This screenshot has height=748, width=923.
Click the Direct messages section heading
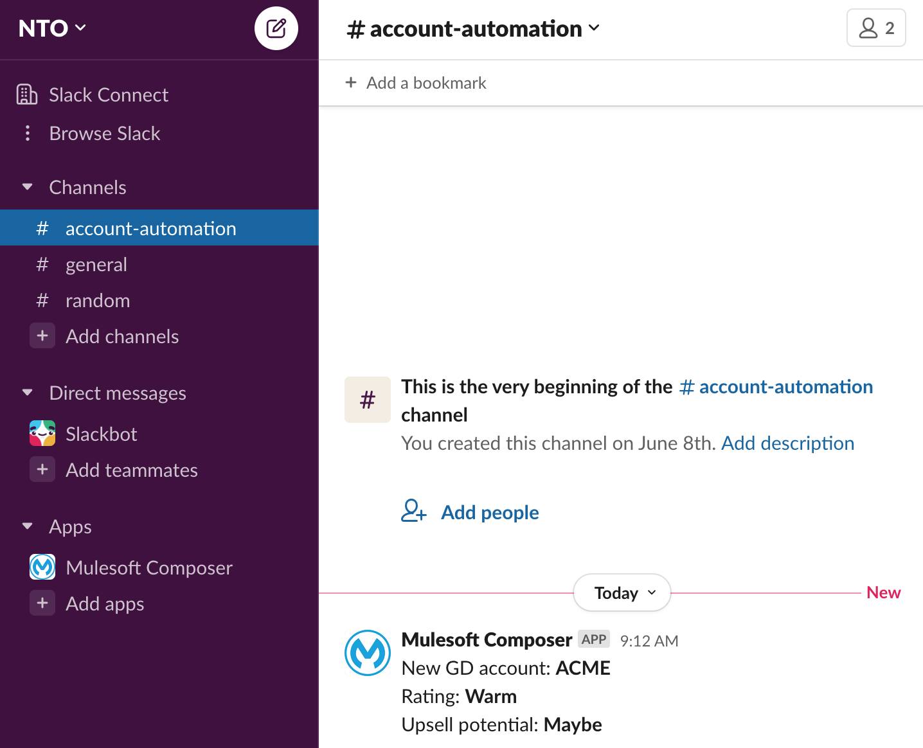[118, 393]
